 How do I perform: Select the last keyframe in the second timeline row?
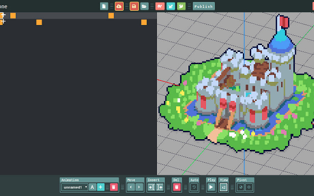tap(144, 22)
